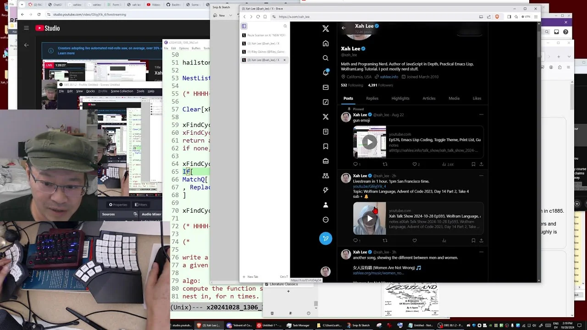Open X Notifications bell icon
Viewport: 587px width, 330px height.
[x=326, y=72]
